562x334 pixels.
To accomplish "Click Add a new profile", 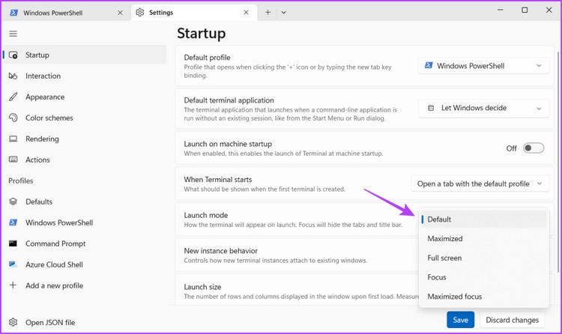I will coord(85,285).
